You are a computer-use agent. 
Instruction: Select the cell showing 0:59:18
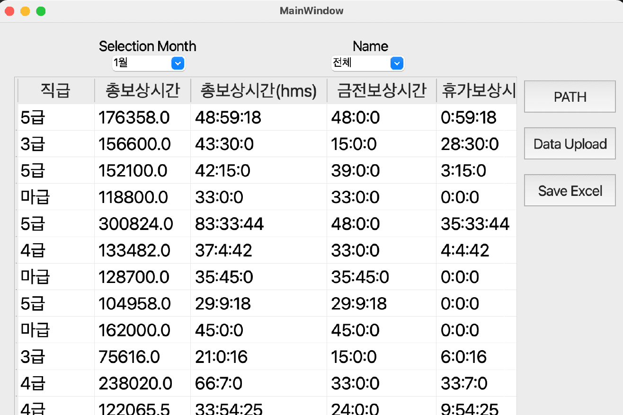click(476, 117)
